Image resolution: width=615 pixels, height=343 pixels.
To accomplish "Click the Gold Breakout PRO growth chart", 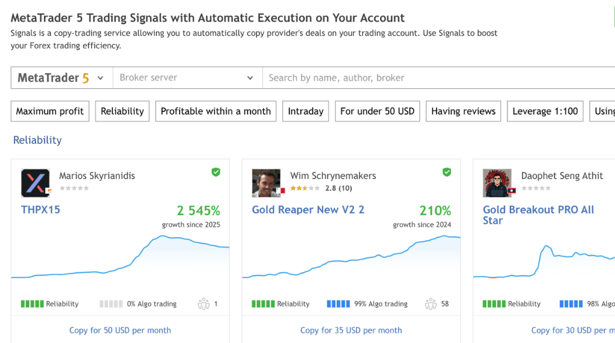I will (544, 261).
